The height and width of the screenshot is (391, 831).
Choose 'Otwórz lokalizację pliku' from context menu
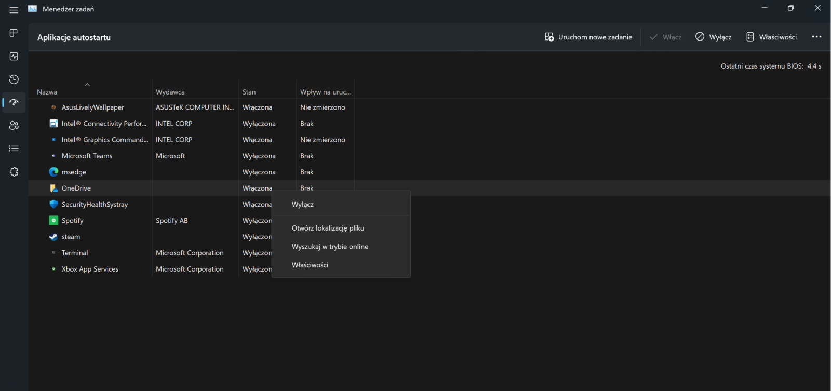point(328,228)
